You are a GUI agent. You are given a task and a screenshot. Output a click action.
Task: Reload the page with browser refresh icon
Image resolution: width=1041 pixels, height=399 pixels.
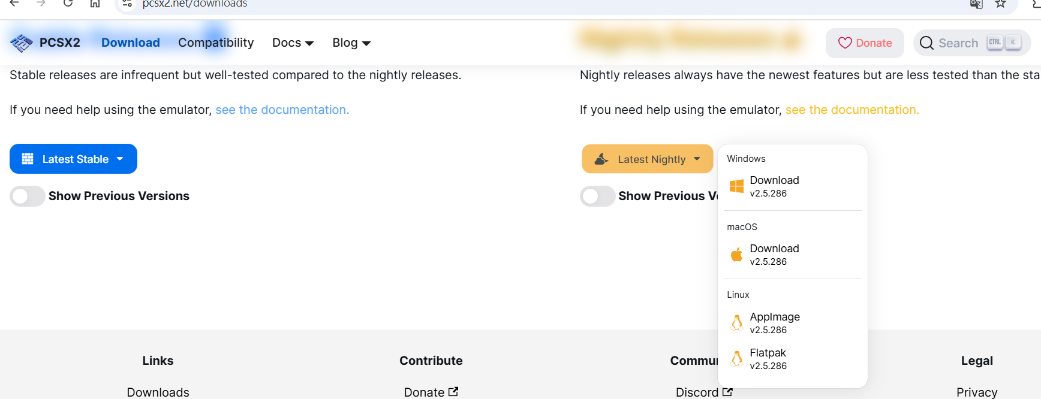[68, 4]
